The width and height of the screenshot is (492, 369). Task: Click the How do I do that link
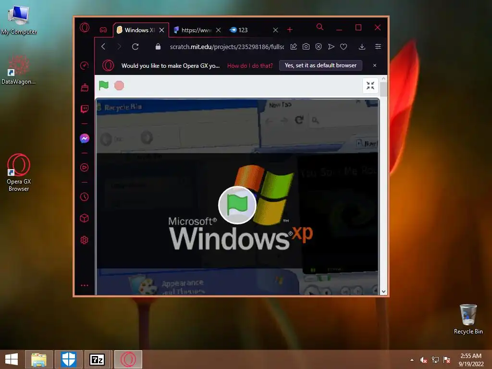click(x=250, y=65)
